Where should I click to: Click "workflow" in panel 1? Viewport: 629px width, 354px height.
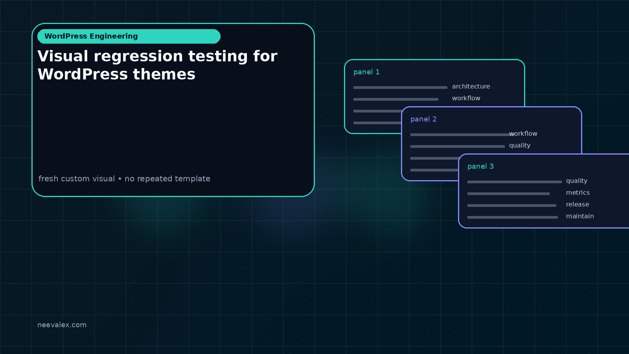[x=466, y=98]
